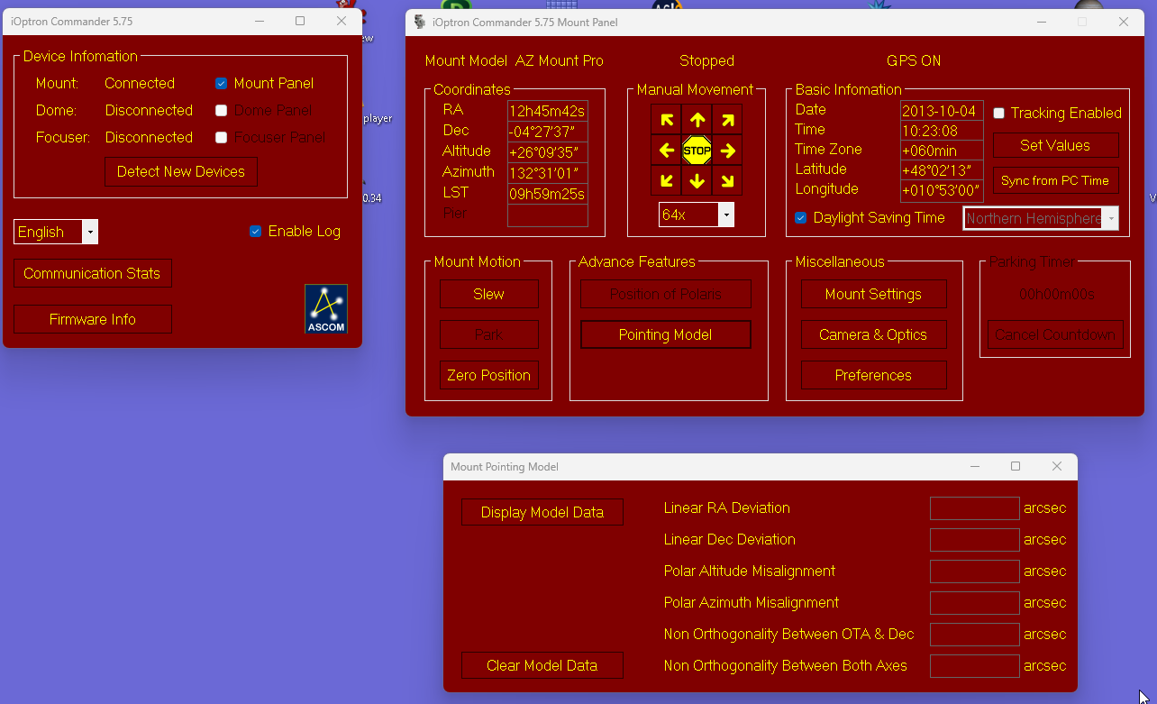Open Position of Polaris
The height and width of the screenshot is (704, 1157).
[666, 294]
